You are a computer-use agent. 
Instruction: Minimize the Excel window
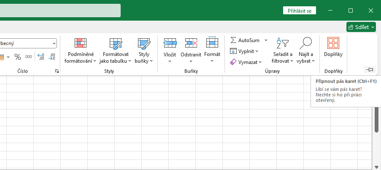coord(330,11)
